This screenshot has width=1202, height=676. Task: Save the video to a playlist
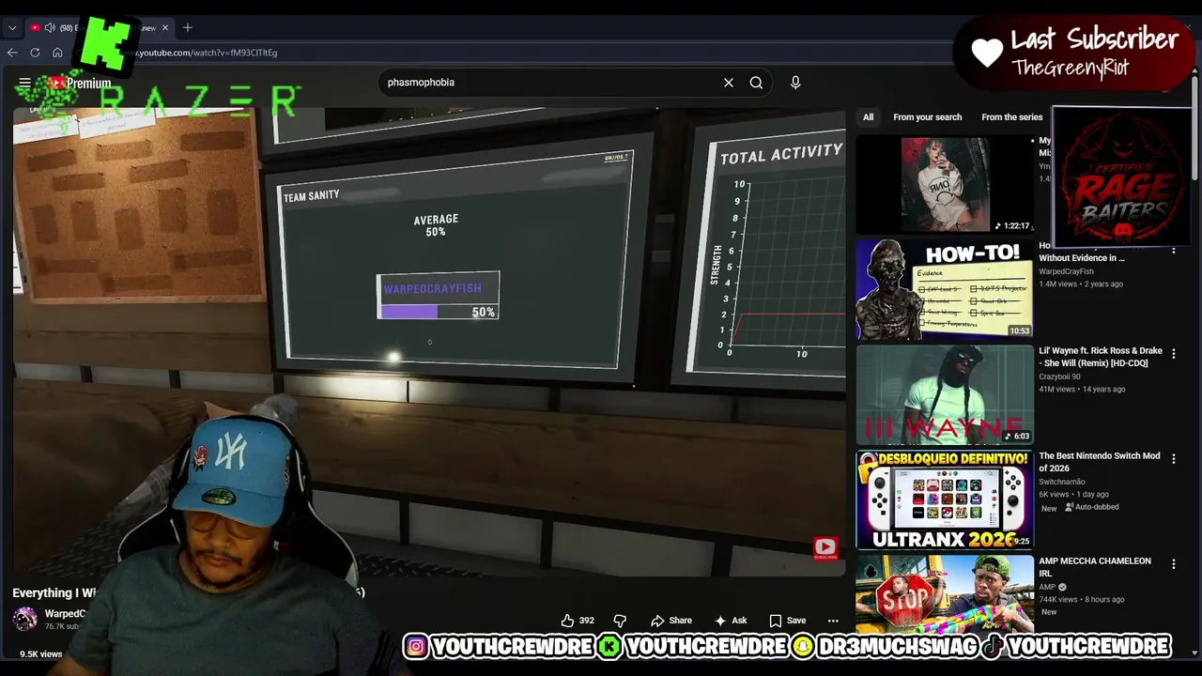788,621
